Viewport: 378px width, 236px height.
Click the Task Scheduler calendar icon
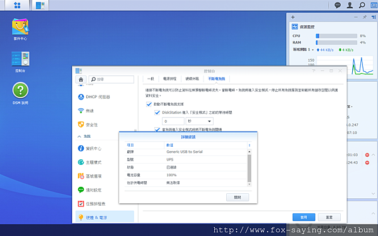coord(81,204)
